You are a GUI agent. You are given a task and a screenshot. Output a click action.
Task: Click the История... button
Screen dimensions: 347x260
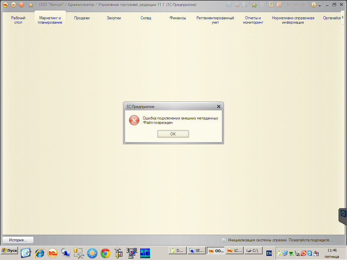pyautogui.click(x=18, y=240)
